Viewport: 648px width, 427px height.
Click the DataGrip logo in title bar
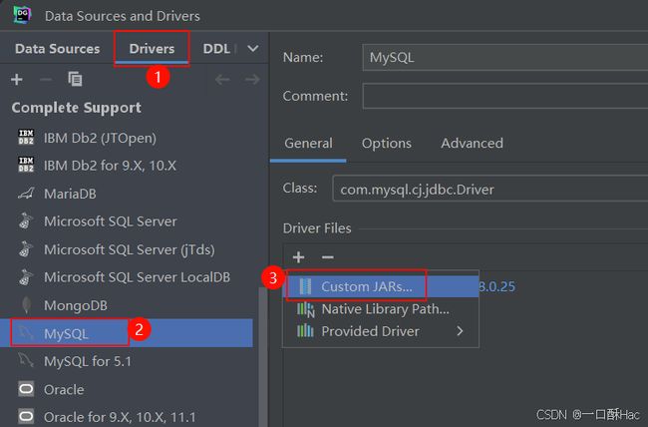22,15
